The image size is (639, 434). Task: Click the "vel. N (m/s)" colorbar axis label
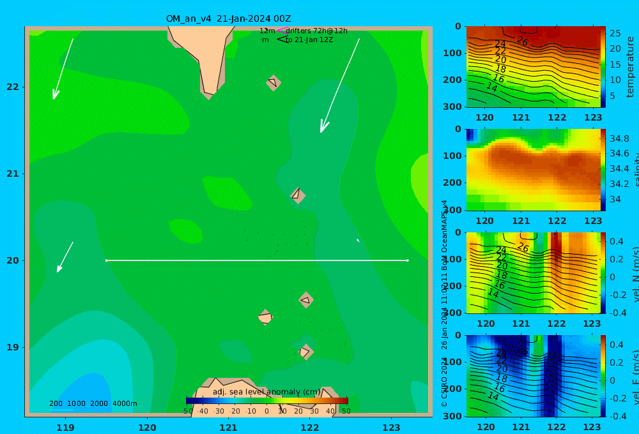pos(636,274)
